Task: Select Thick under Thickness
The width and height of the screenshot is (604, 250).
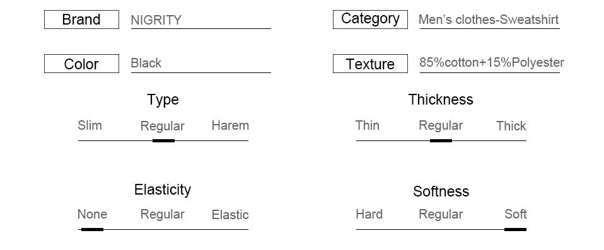Action: pos(511,126)
